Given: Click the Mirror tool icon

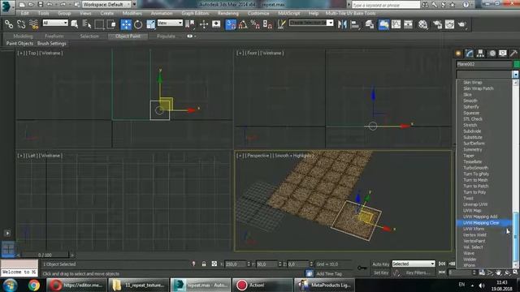Looking at the screenshot, I should [342, 24].
